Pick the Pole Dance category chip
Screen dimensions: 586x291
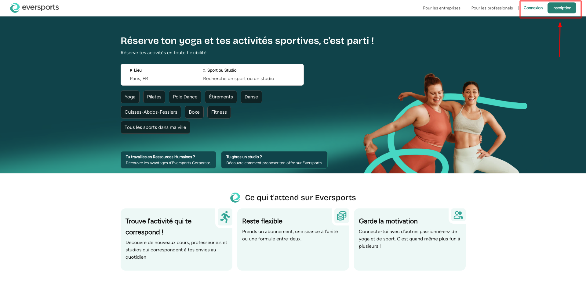click(185, 97)
